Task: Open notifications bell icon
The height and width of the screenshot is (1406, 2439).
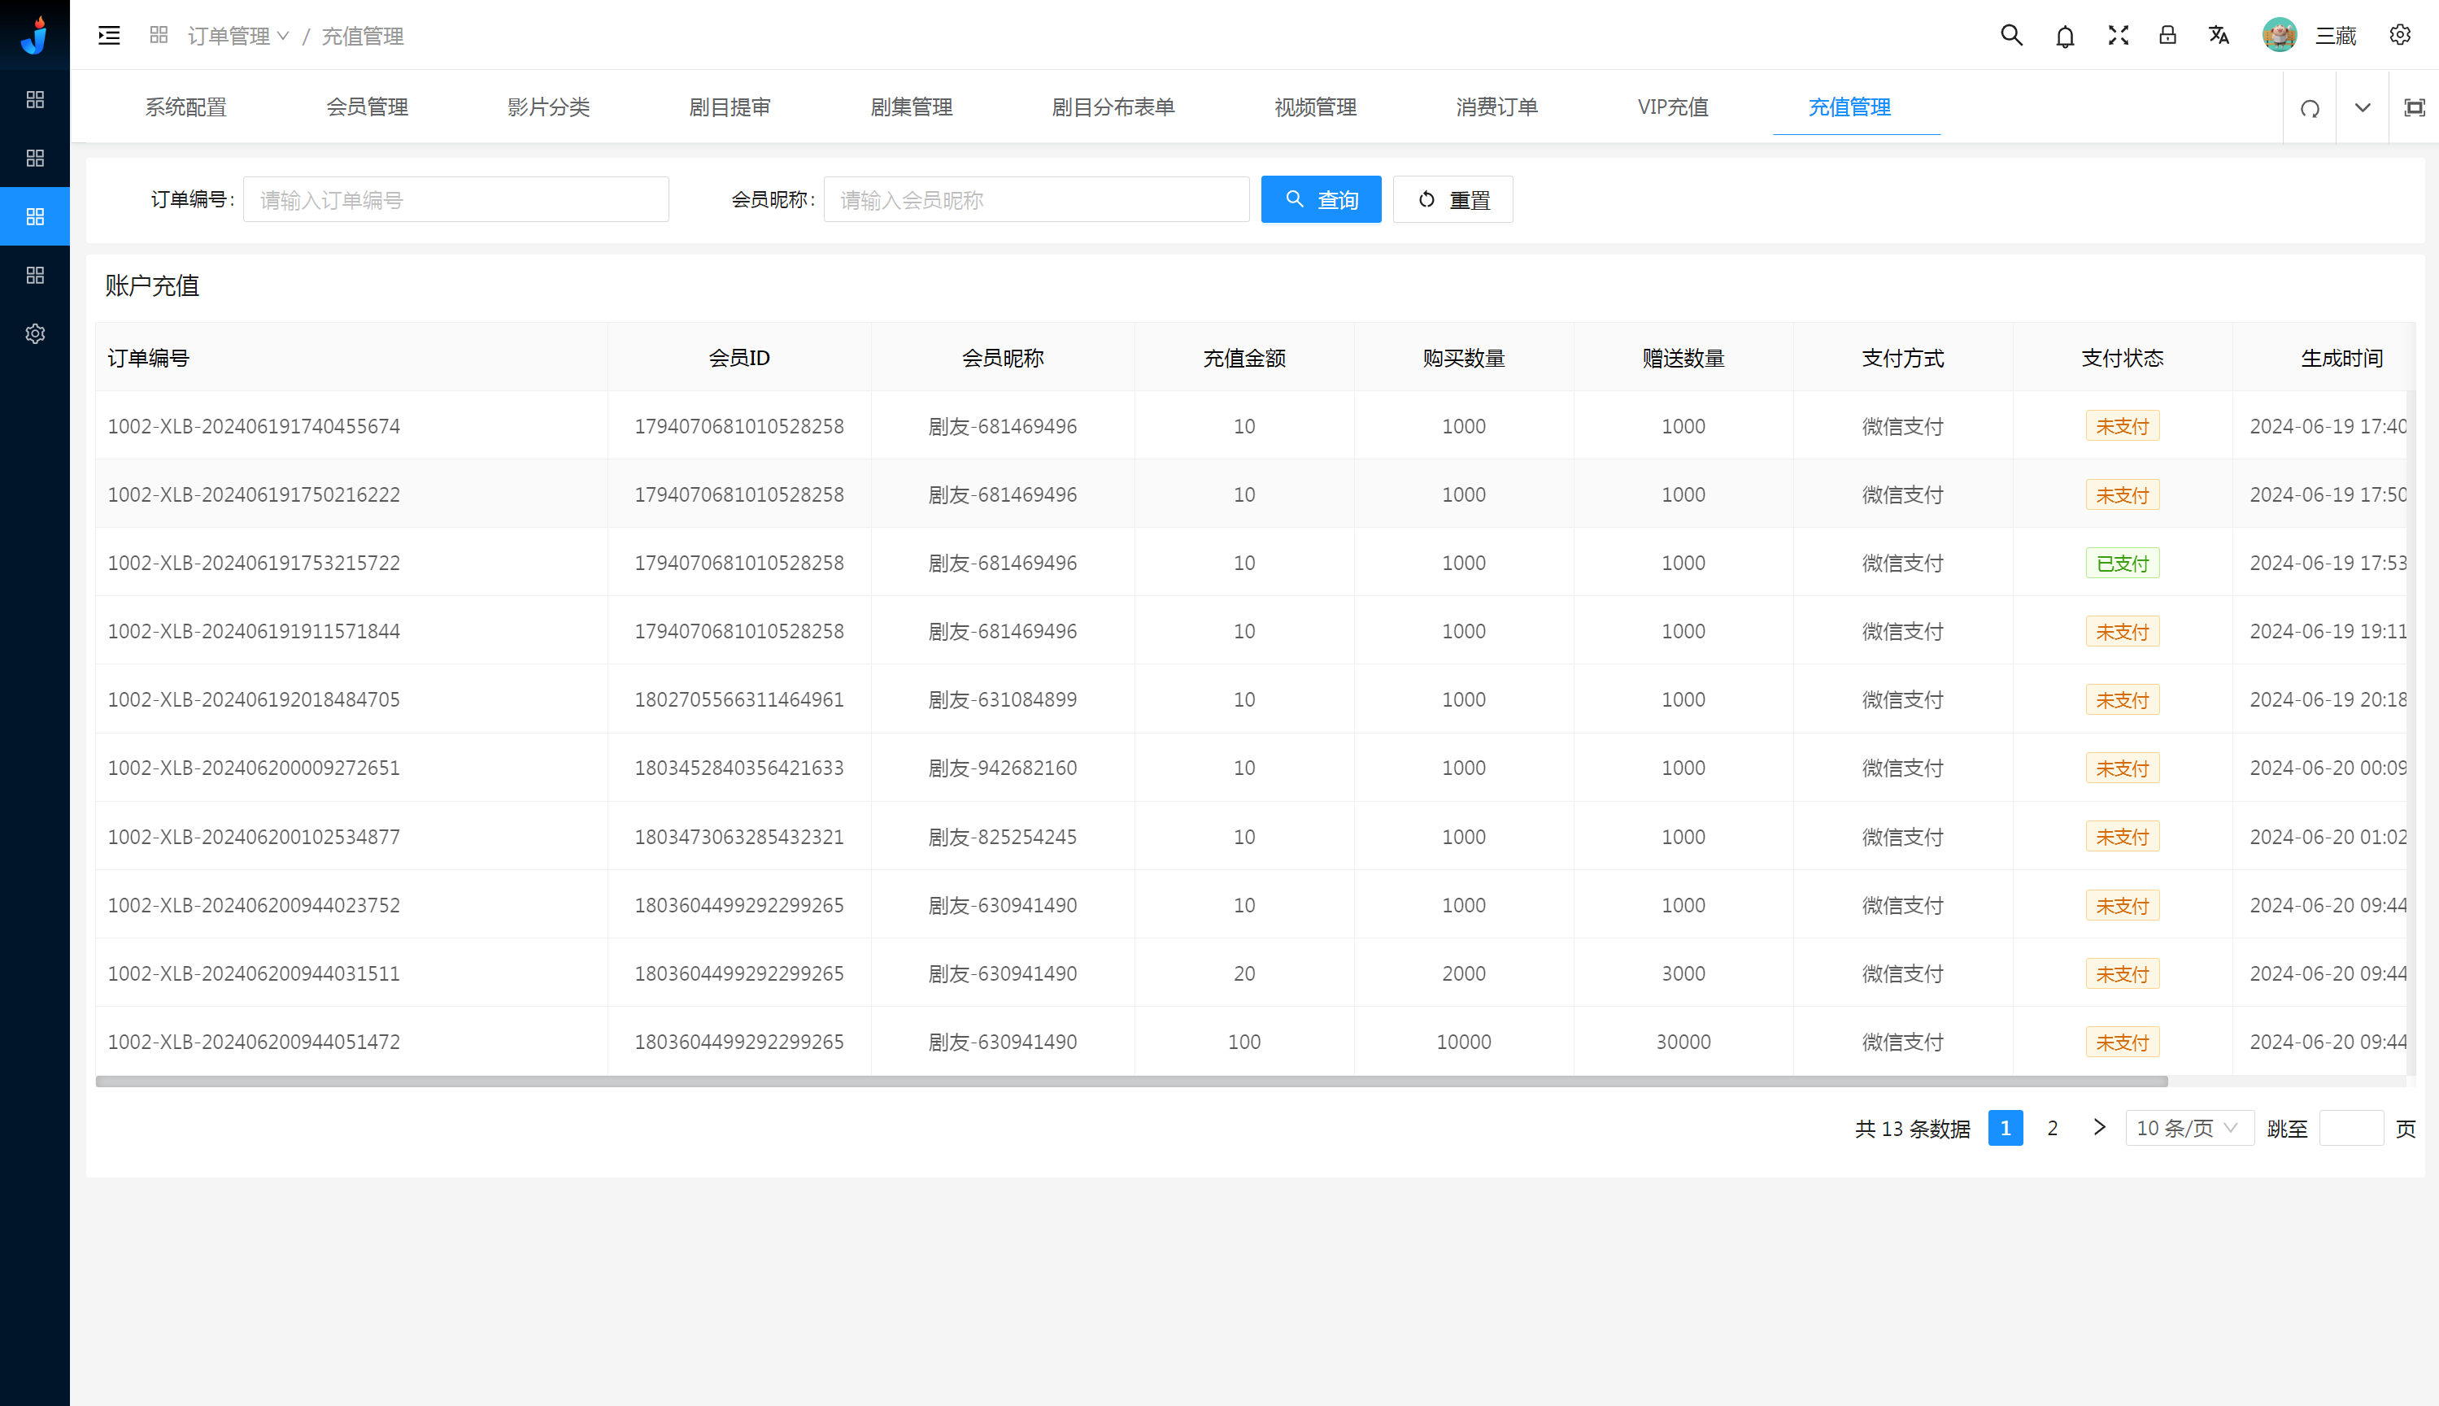Action: click(x=2064, y=37)
